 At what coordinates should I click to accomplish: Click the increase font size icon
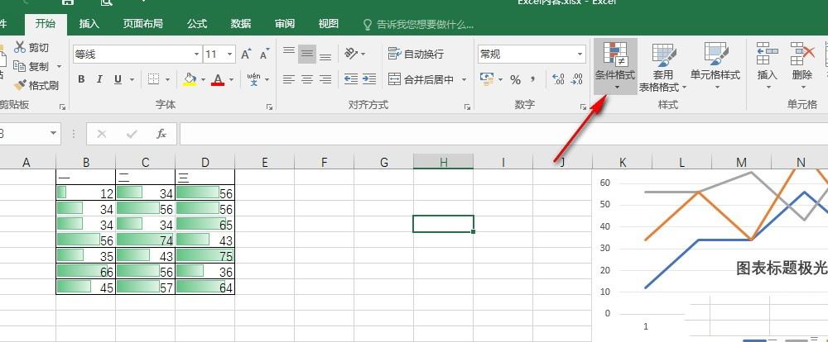(x=246, y=55)
